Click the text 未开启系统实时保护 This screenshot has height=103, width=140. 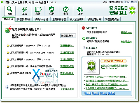click(x=97, y=32)
